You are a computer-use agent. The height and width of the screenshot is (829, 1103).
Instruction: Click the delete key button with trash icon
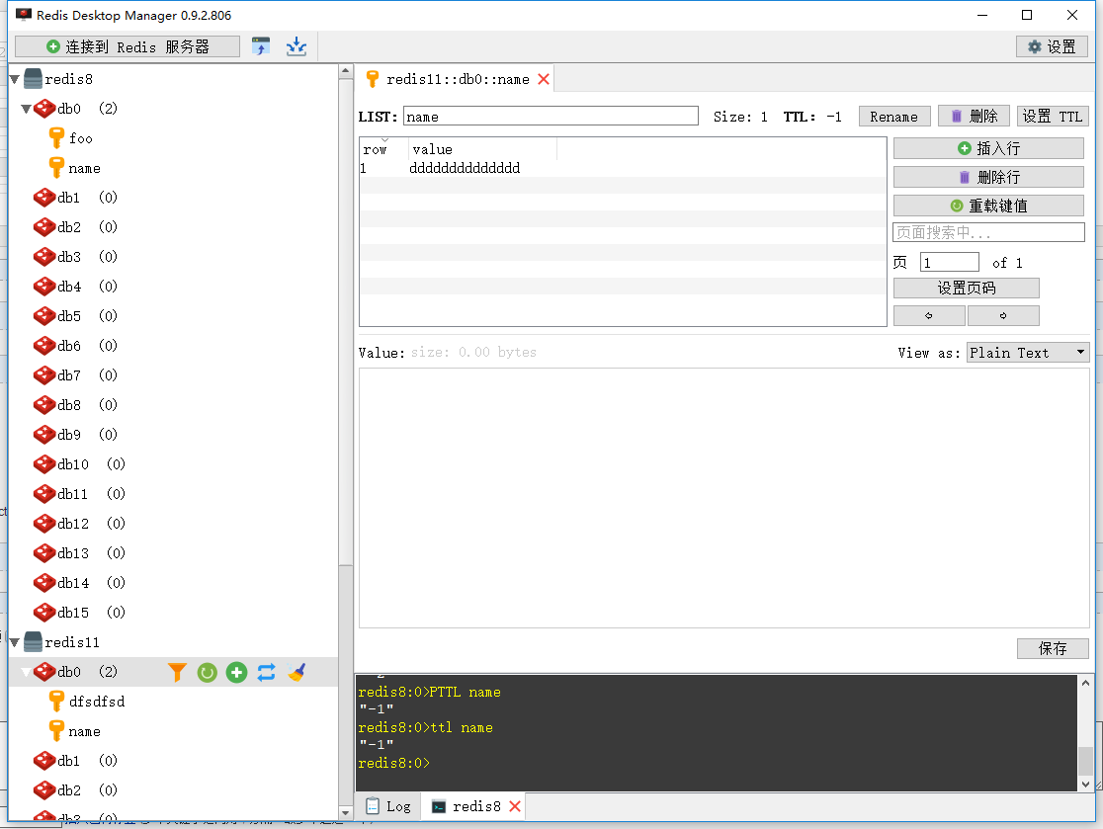click(975, 116)
